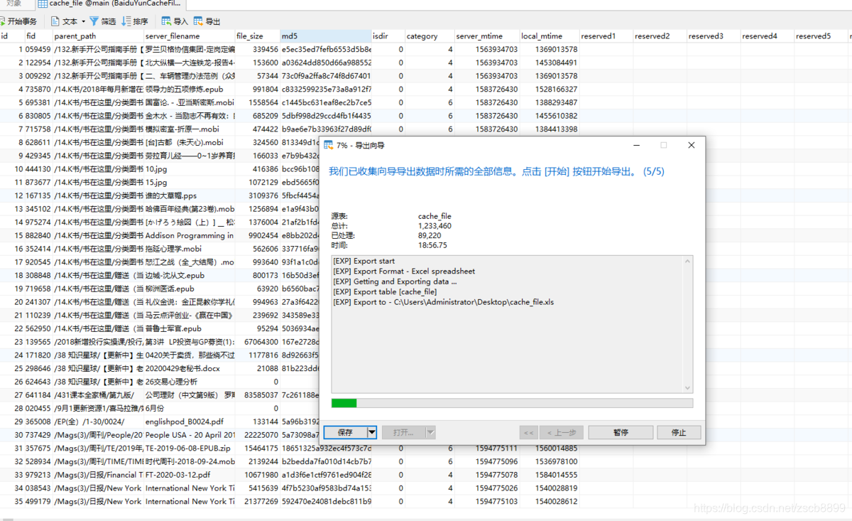The width and height of the screenshot is (852, 521).
Task: Click the file_size cell 83585037
Action: (x=257, y=395)
